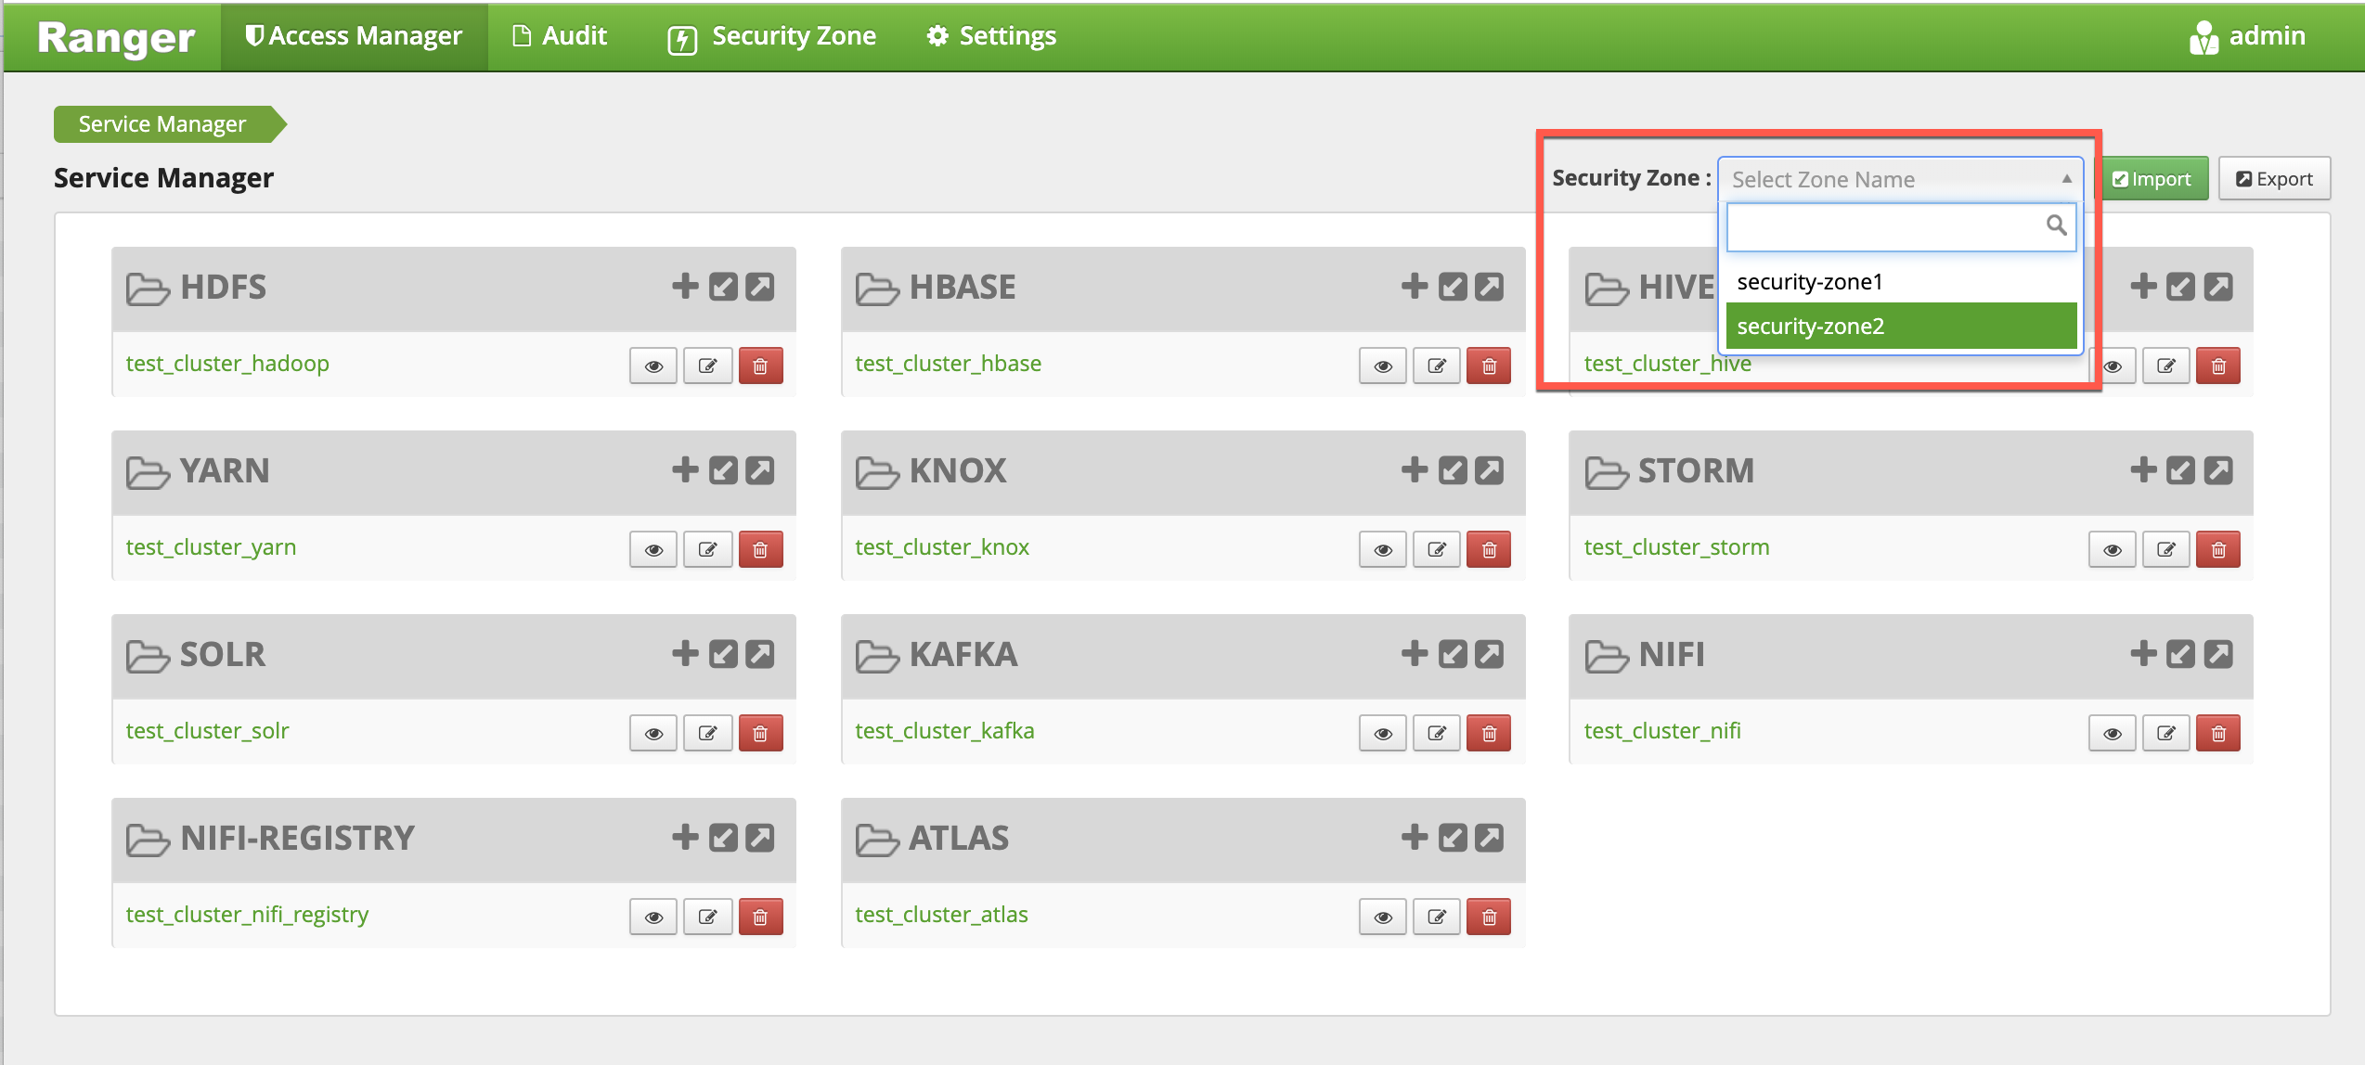Delete test_cluster_kafka service
The height and width of the screenshot is (1065, 2365).
click(x=1490, y=733)
